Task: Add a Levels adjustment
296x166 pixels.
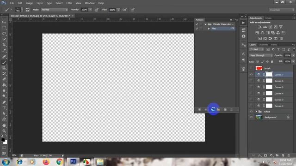Action: [265, 27]
